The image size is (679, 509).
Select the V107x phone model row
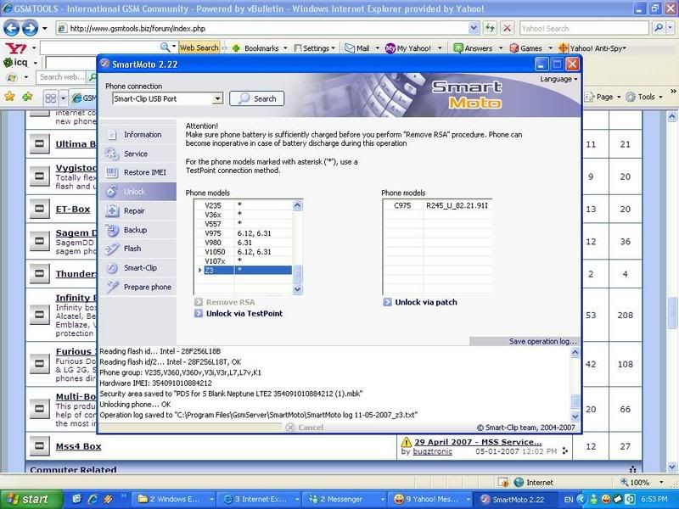(x=243, y=261)
